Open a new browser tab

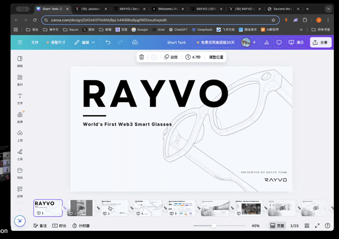pyautogui.click(x=307, y=9)
